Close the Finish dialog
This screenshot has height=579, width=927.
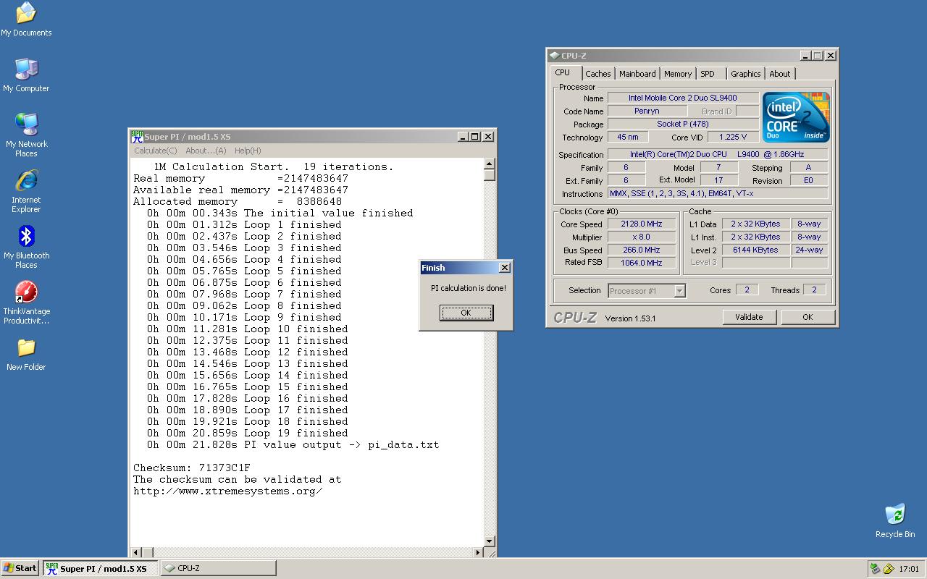point(505,268)
